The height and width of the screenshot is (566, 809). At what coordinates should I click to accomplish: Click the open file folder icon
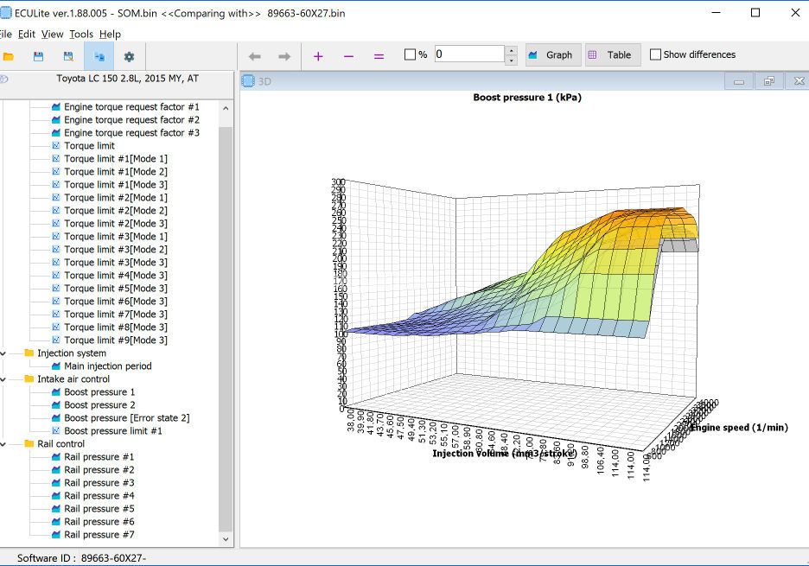(9, 56)
